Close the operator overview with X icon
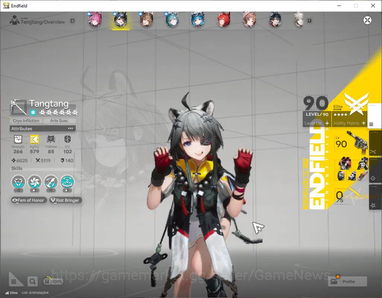The width and height of the screenshot is (382, 298). pos(367,20)
